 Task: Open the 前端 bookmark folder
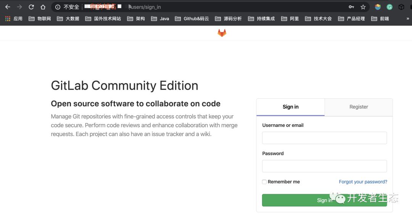coord(380,19)
